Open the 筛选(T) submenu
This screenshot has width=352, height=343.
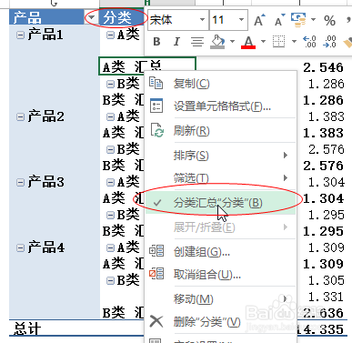tap(220, 178)
